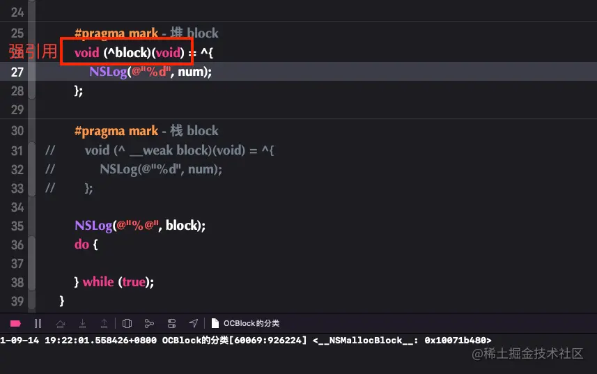Click the document icon beside OCBlock的分类
Viewport: 597px width, 374px height.
tap(215, 323)
